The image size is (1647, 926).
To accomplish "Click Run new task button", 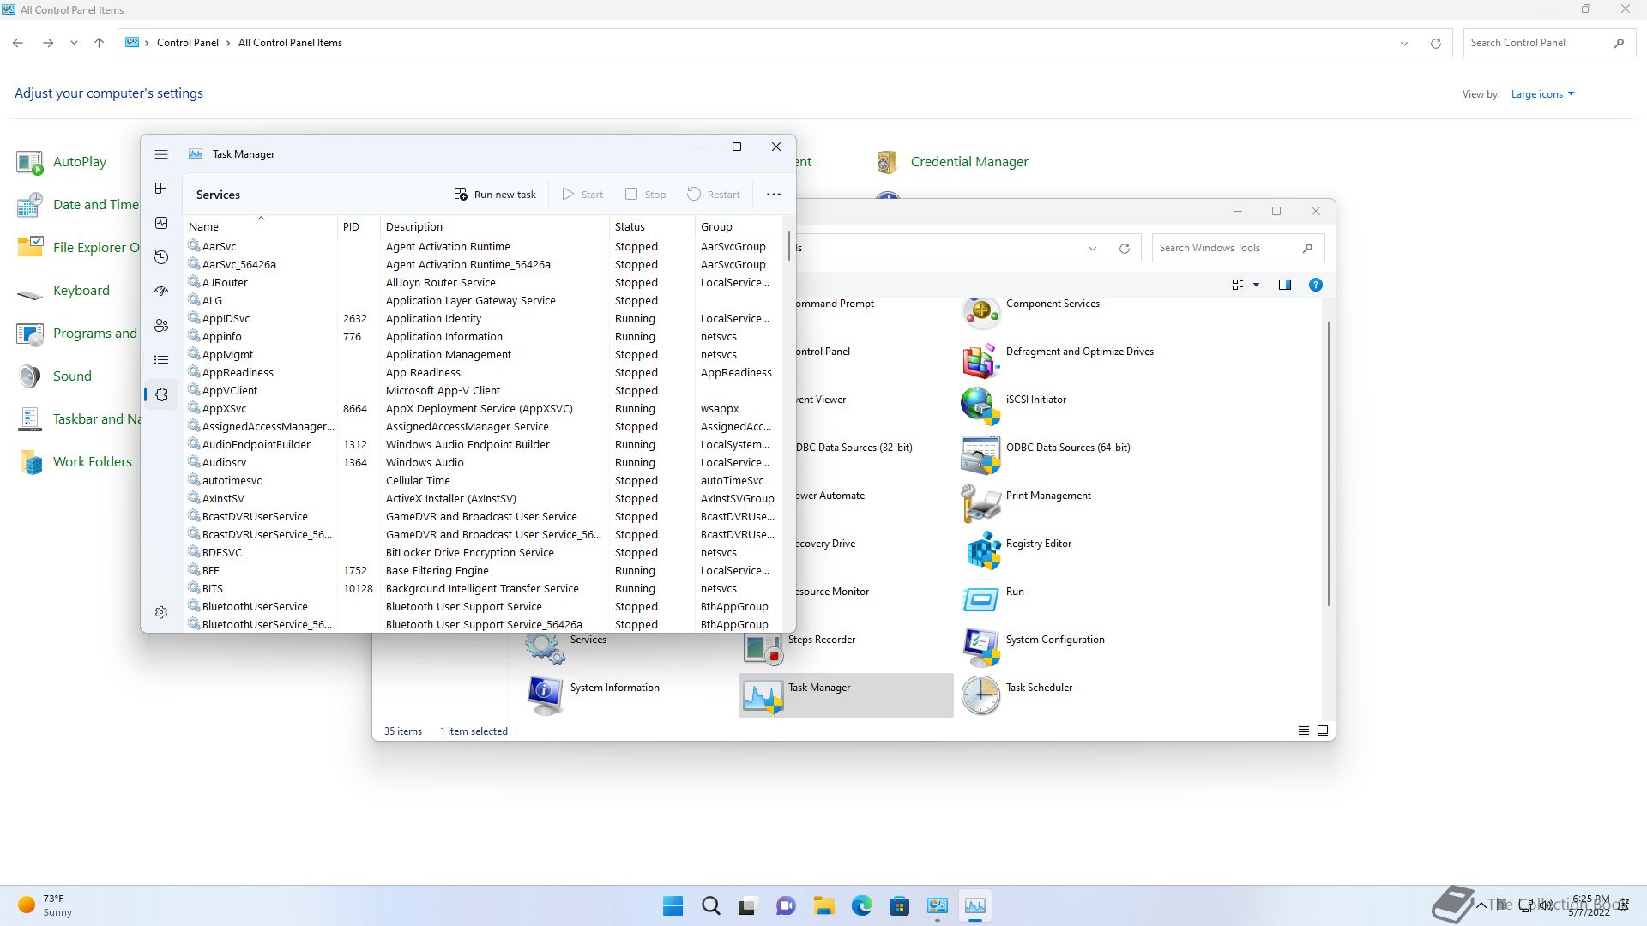I will tap(495, 195).
